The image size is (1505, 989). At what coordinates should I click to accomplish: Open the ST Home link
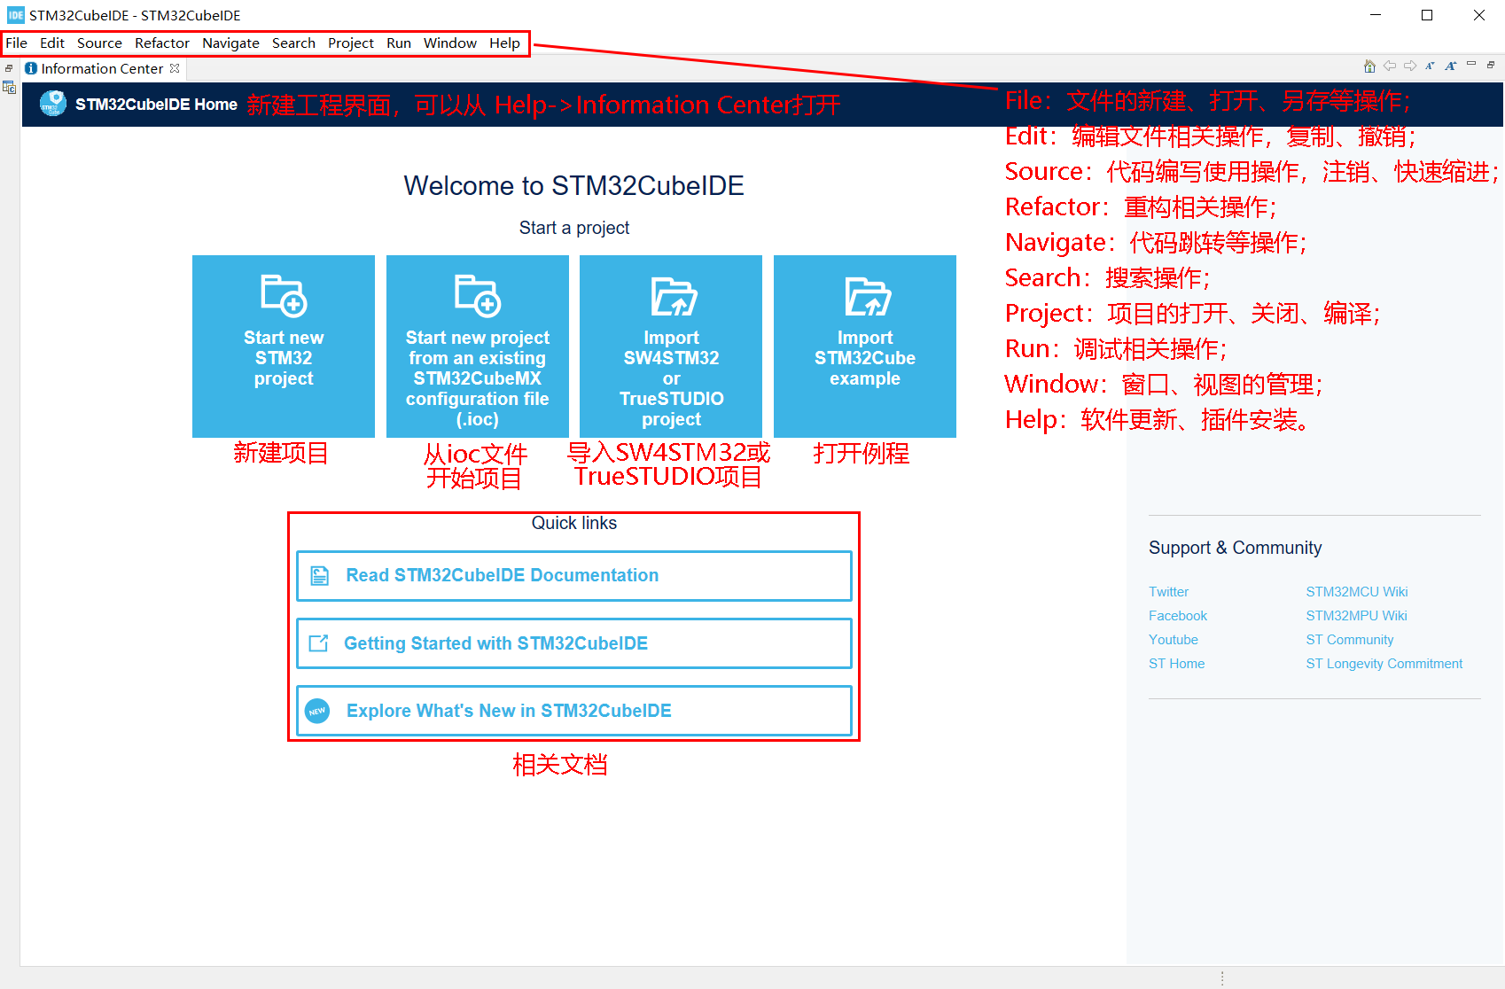tap(1176, 663)
